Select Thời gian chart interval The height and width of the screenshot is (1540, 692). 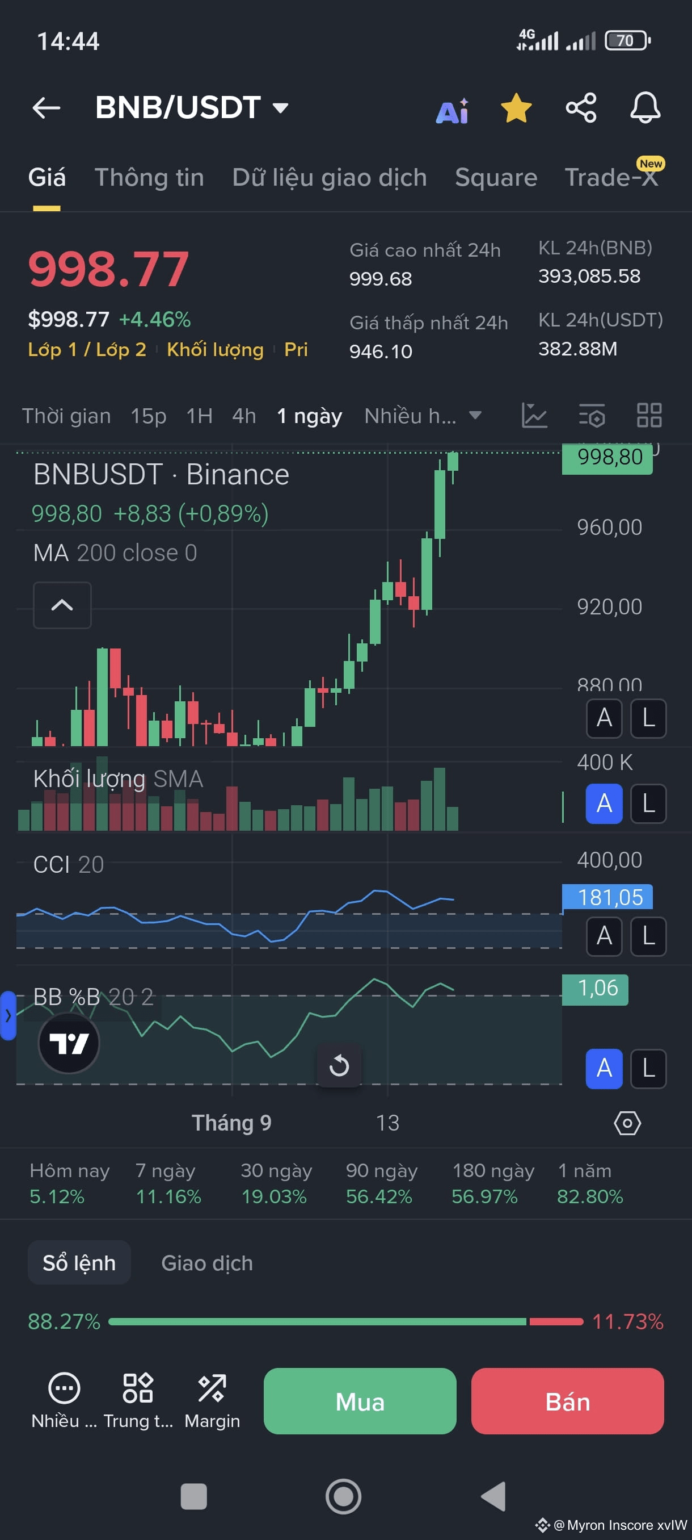pos(66,416)
